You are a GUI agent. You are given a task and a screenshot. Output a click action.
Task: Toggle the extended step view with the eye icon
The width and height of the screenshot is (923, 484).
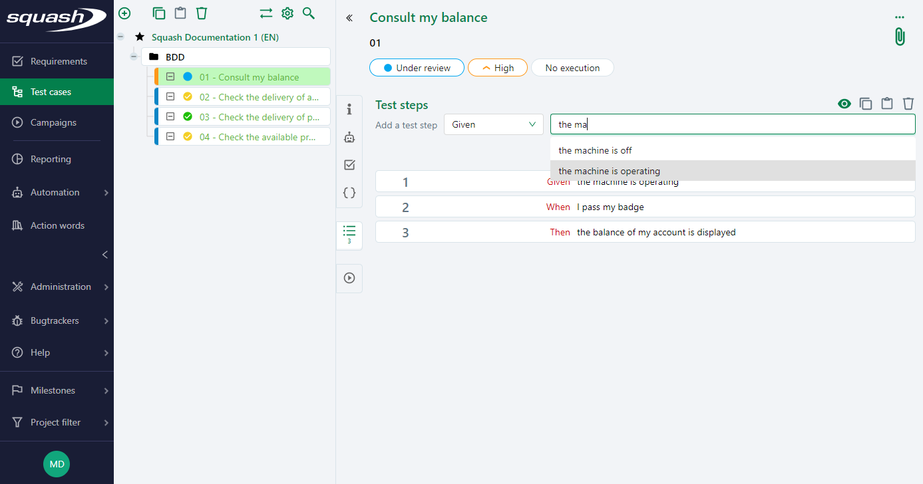pos(844,103)
